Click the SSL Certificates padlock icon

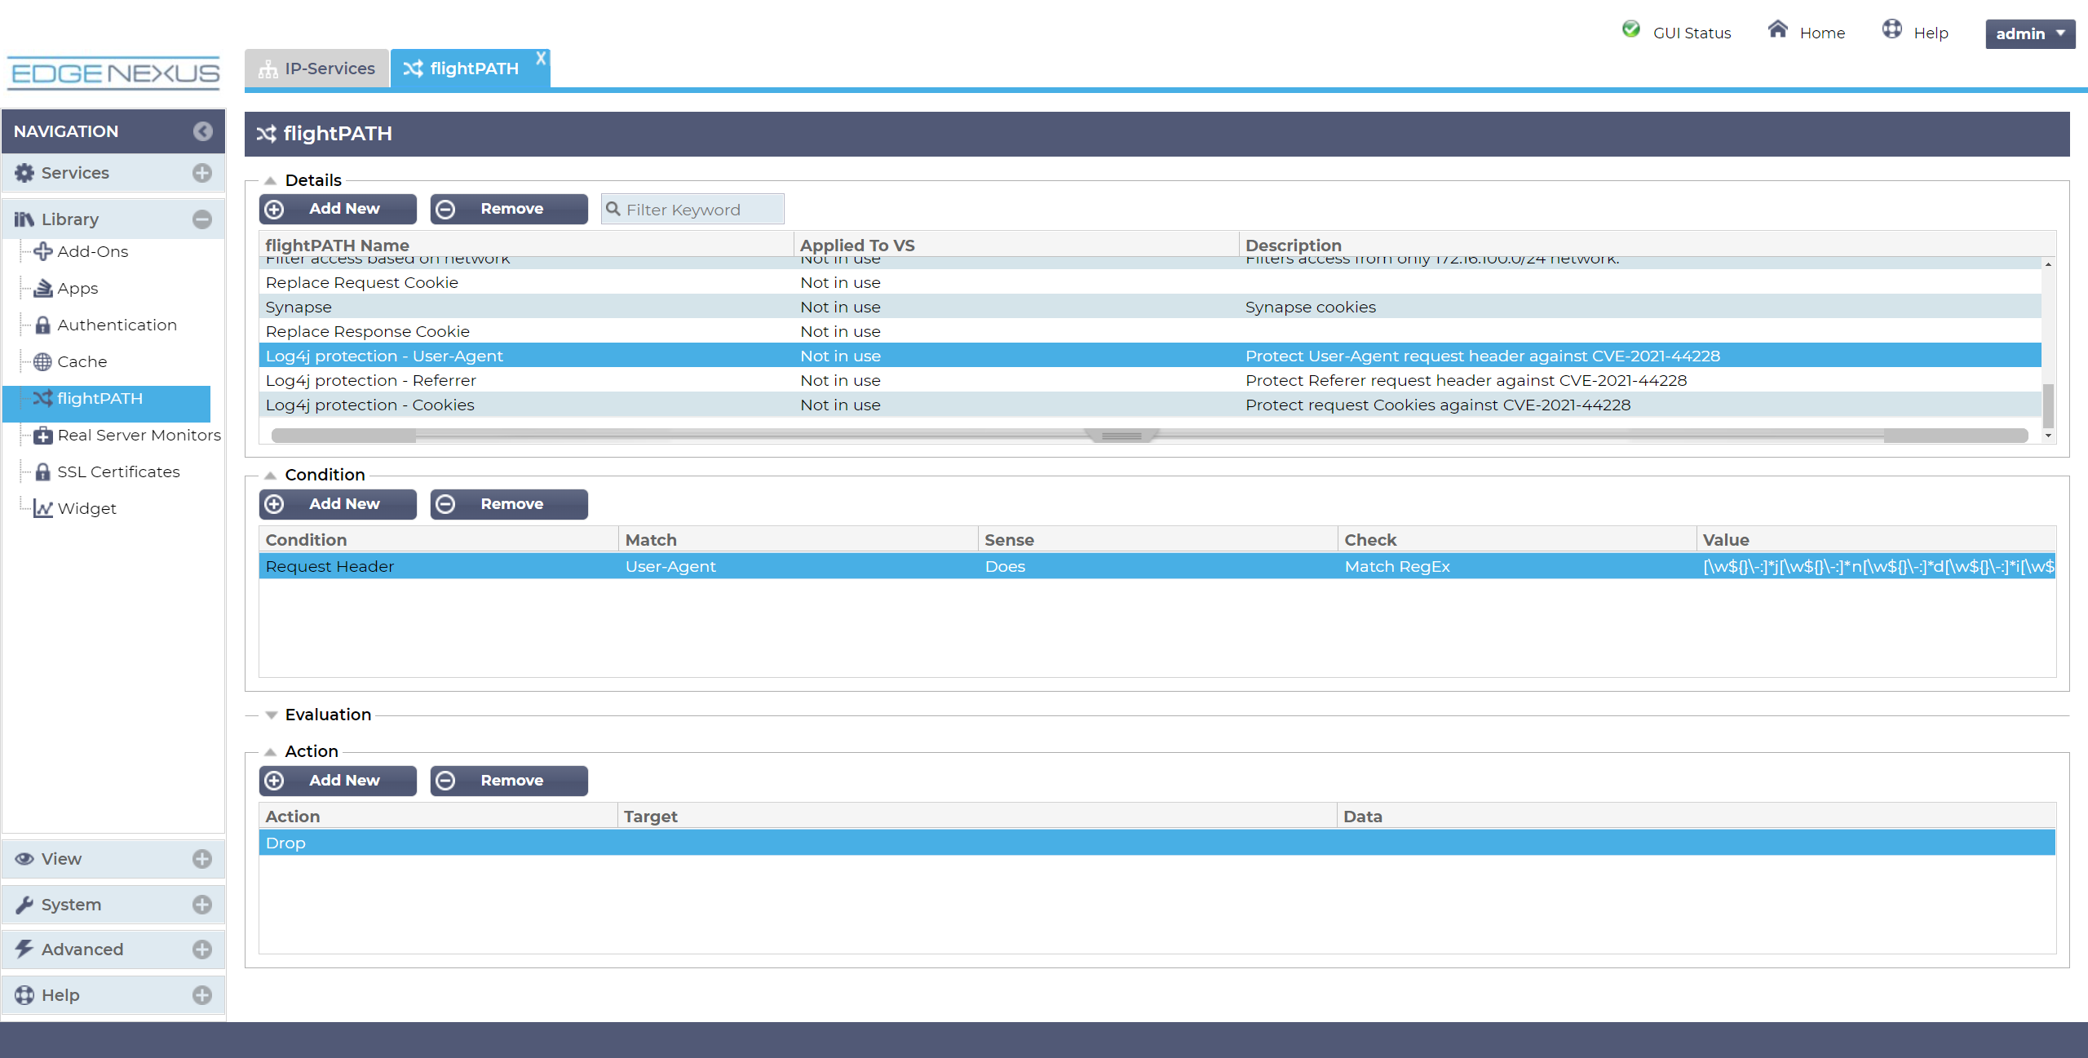pos(42,471)
